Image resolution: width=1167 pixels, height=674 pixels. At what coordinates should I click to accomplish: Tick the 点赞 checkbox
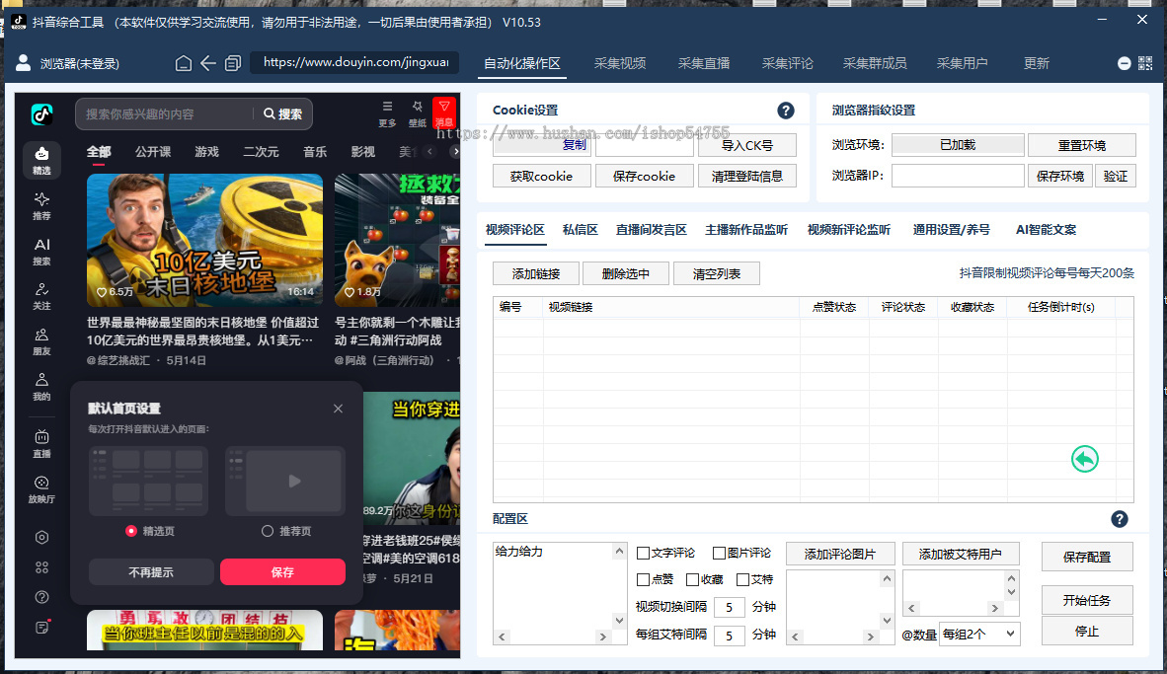pyautogui.click(x=643, y=579)
